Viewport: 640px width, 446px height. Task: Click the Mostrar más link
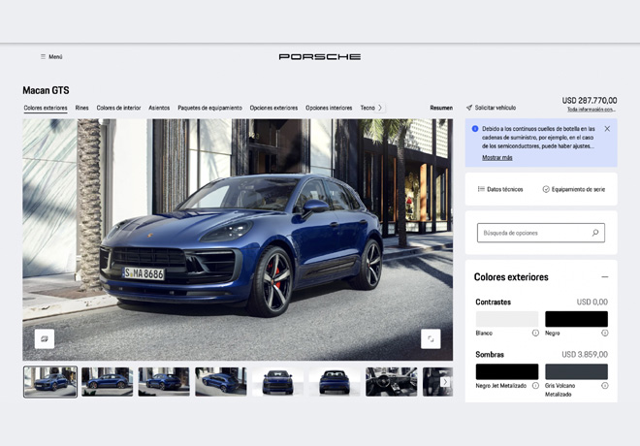pyautogui.click(x=497, y=157)
